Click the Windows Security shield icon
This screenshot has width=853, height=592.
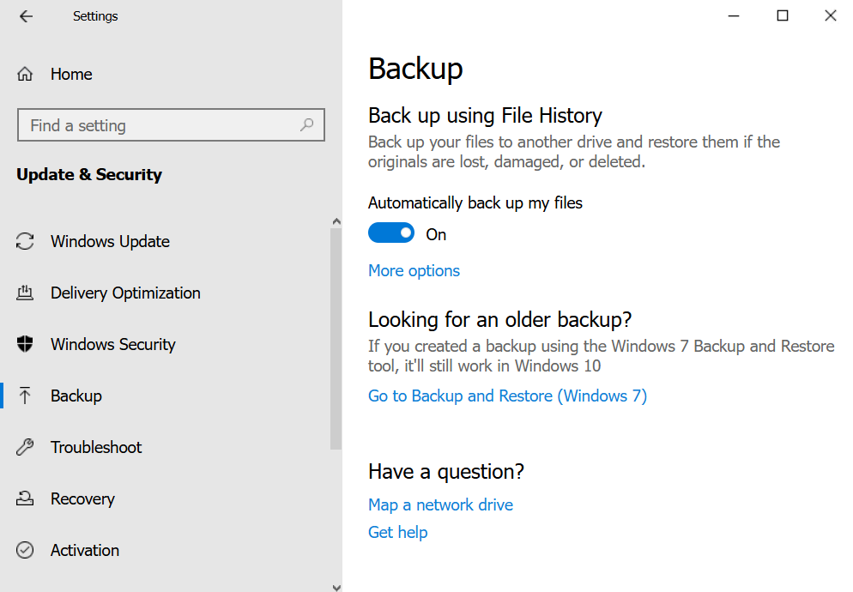pos(26,345)
